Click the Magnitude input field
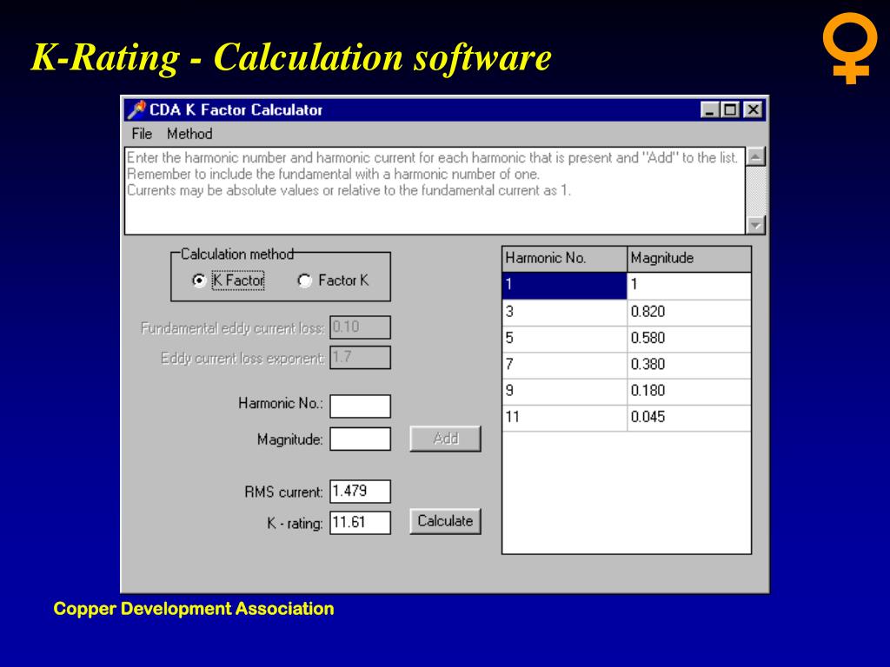 click(x=360, y=439)
